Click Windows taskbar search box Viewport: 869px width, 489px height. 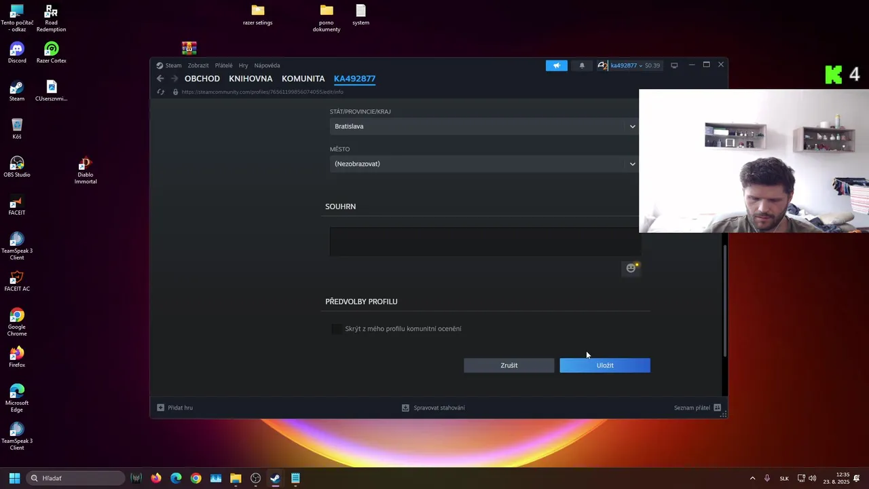(x=76, y=478)
